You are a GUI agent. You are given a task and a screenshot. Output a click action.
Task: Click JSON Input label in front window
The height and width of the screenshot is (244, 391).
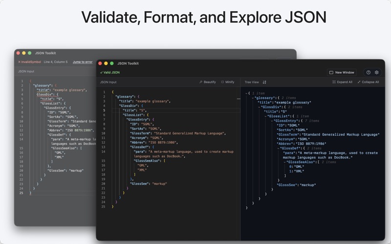pyautogui.click(x=108, y=82)
